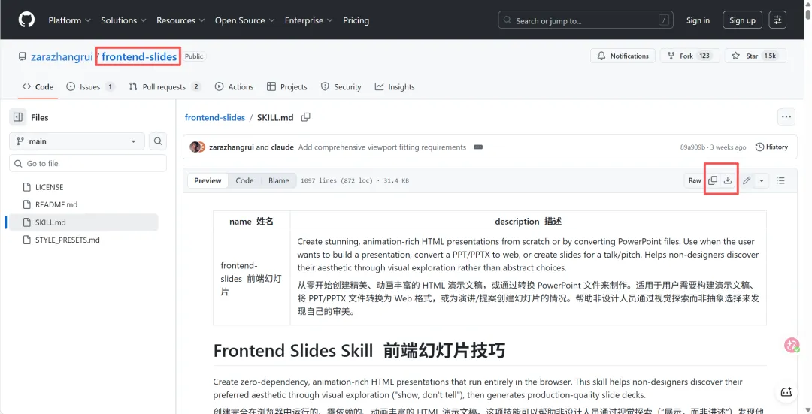Switch to the Issues tab
The height and width of the screenshot is (414, 812).
click(x=90, y=87)
